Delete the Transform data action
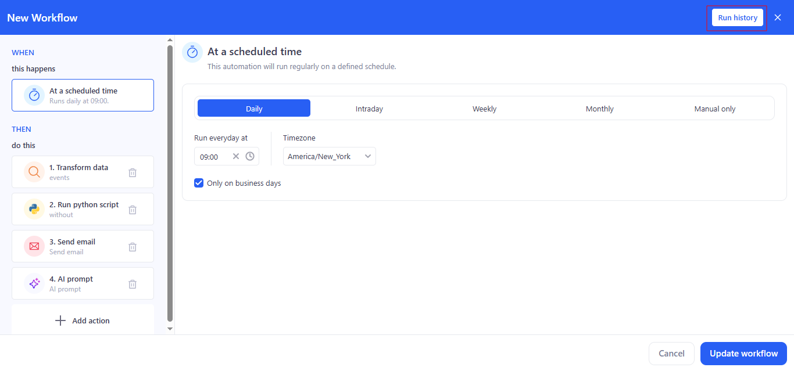794x371 pixels. coord(132,172)
